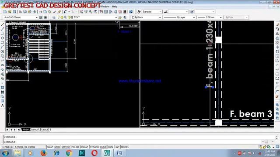Image resolution: width=280 pixels, height=157 pixels.
Task: Jump to last layout tab arrow
Action: pyautogui.click(x=18, y=130)
